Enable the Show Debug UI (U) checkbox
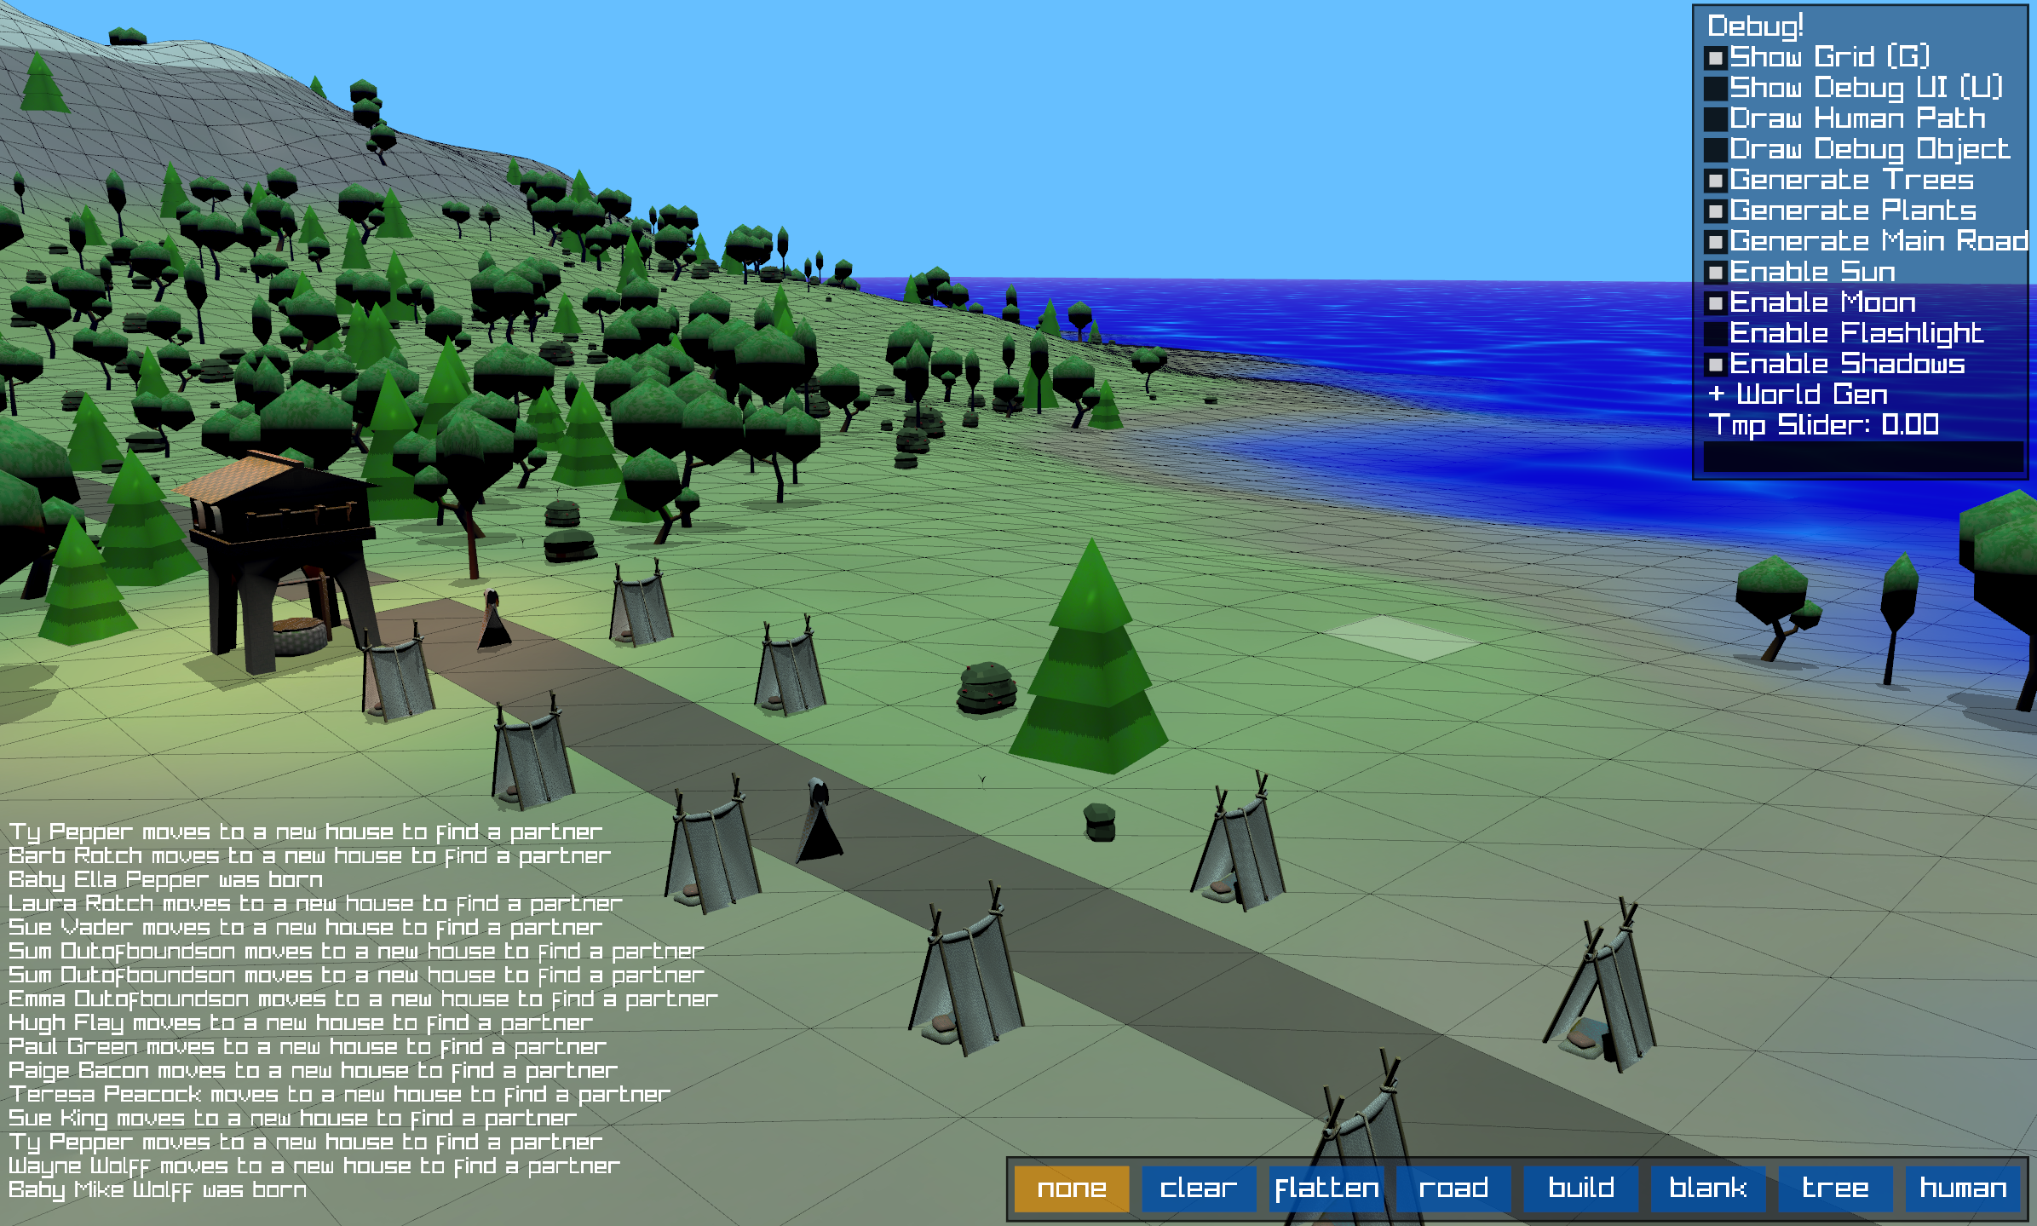 coord(1716,89)
